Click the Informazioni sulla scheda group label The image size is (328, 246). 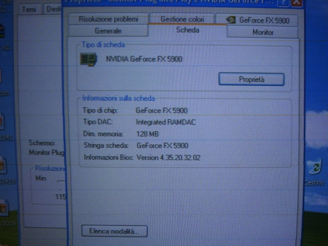(118, 98)
